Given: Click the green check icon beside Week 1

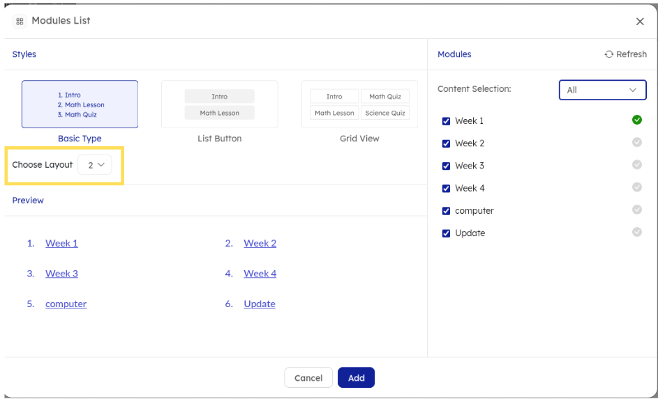Looking at the screenshot, I should click(x=636, y=120).
